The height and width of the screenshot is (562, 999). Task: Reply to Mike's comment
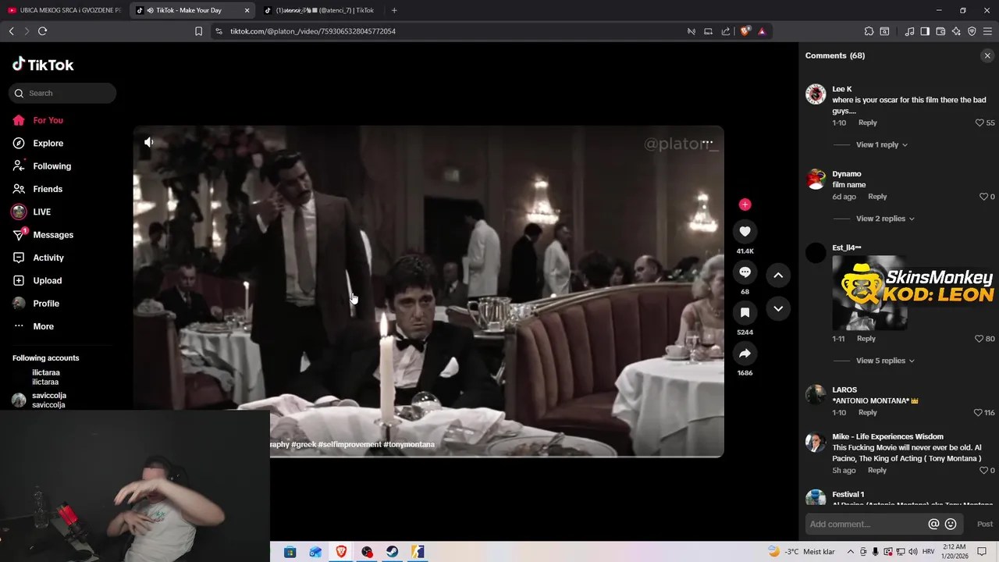click(x=877, y=471)
